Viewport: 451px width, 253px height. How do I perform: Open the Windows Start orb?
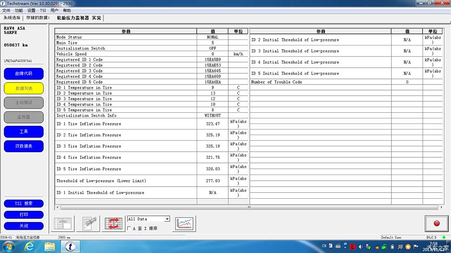[x=9, y=247]
